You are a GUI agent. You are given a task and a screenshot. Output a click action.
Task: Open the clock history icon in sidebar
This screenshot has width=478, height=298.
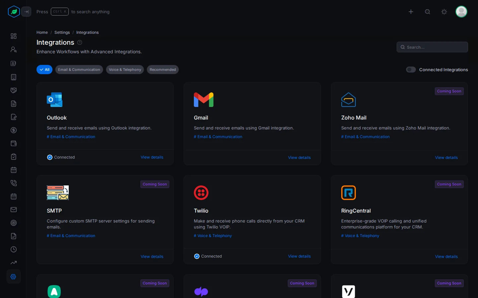click(x=14, y=249)
